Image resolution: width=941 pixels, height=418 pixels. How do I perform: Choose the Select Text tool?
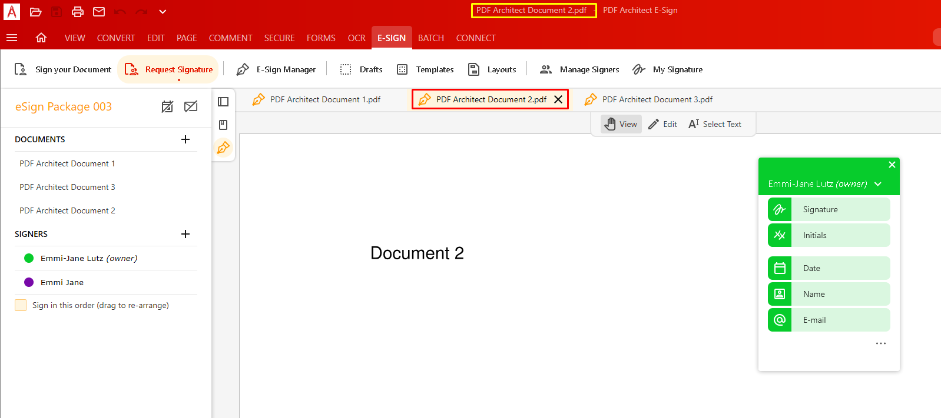pos(715,124)
